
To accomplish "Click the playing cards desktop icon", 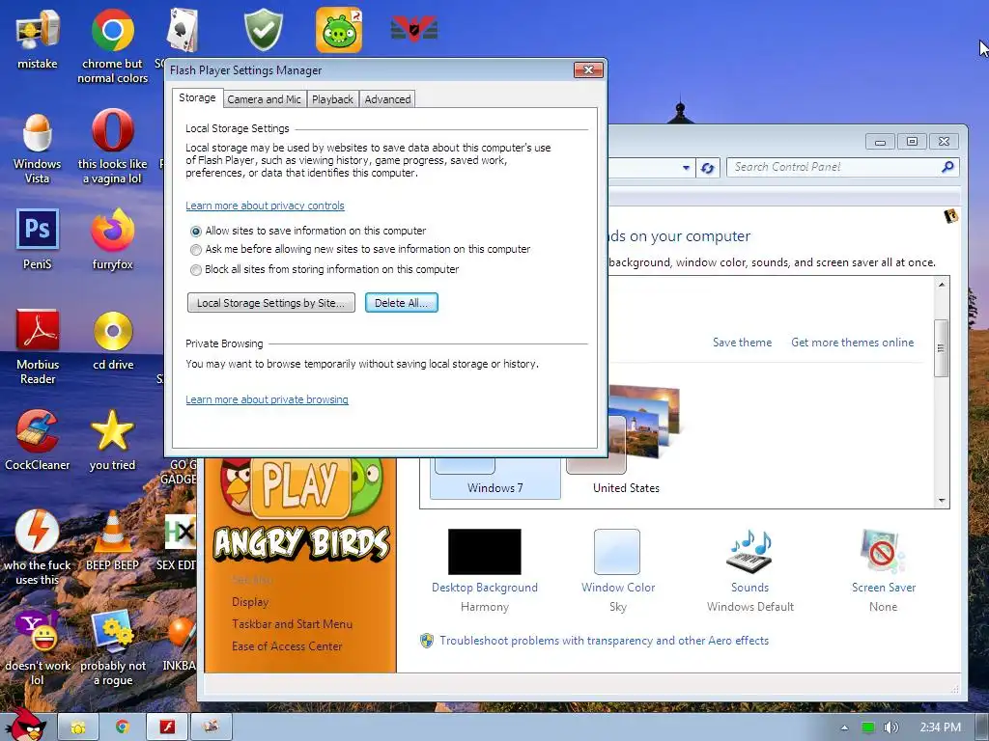I will tap(182, 30).
